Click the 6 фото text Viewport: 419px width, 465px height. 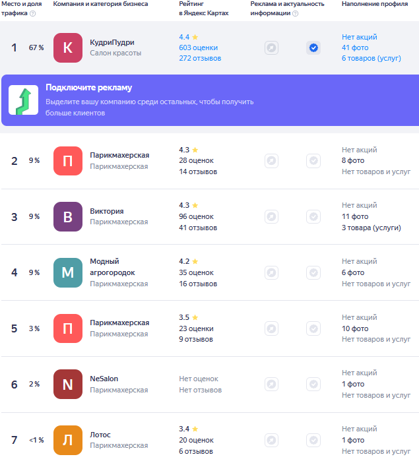pyautogui.click(x=353, y=272)
